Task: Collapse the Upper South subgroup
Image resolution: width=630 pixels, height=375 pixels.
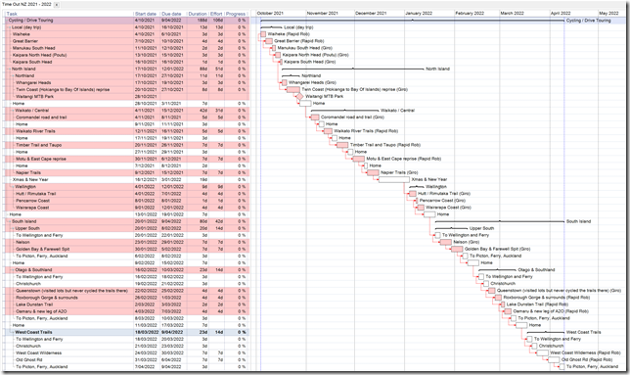Action: coord(13,228)
